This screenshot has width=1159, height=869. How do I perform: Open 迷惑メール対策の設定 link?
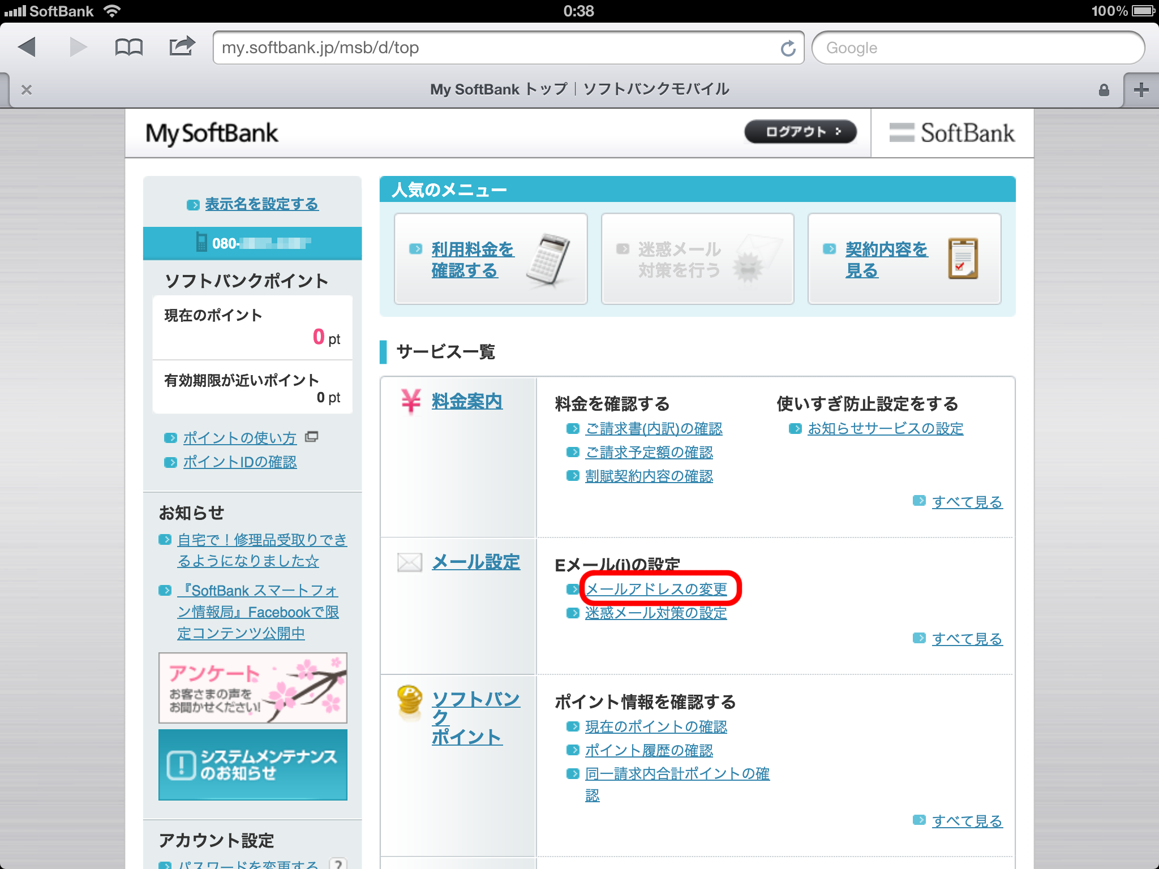pos(656,613)
